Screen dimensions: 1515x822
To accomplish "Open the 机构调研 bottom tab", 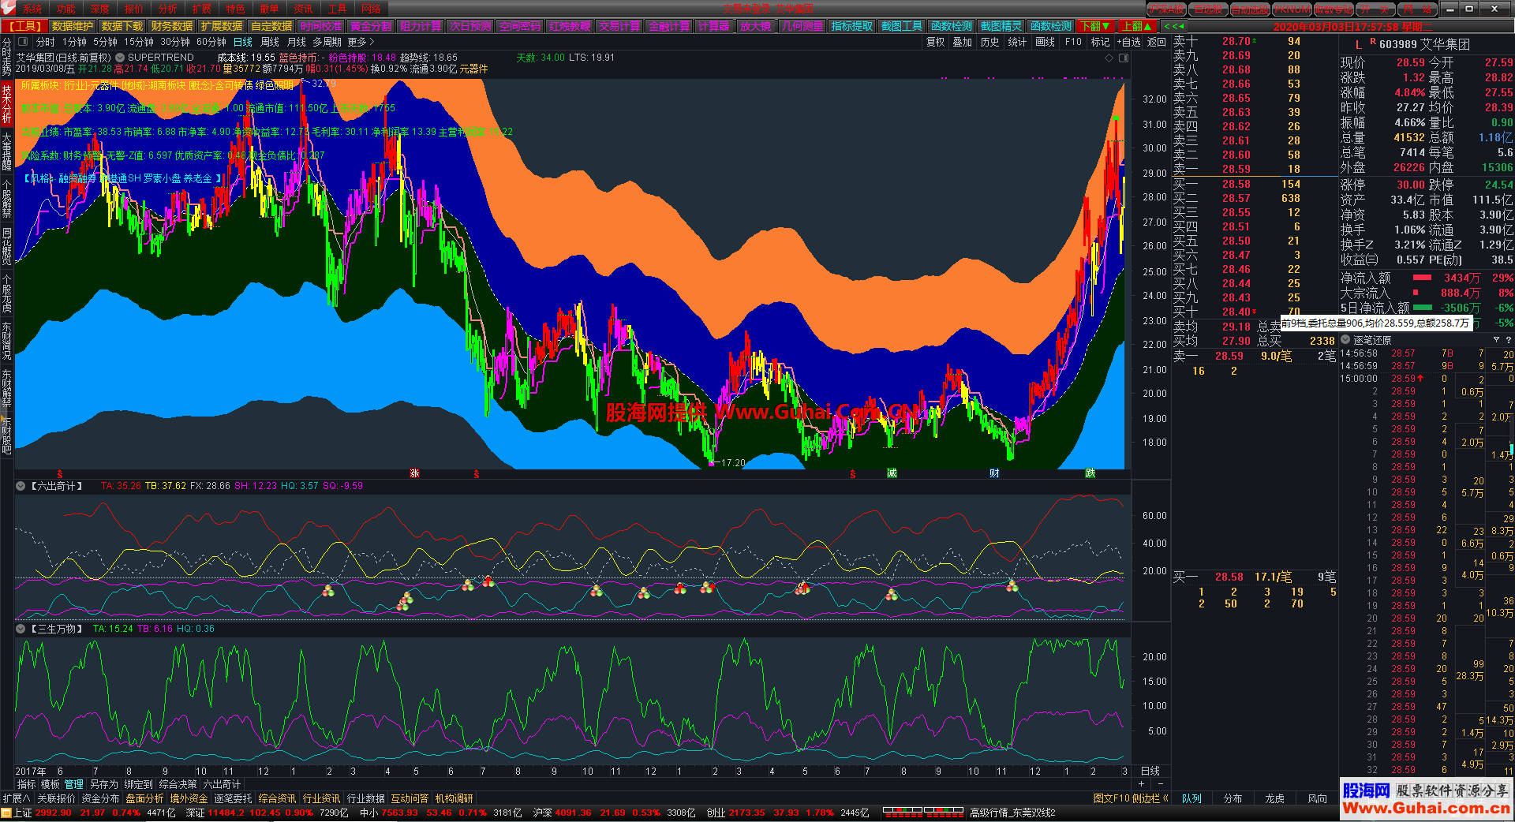I will [x=454, y=798].
